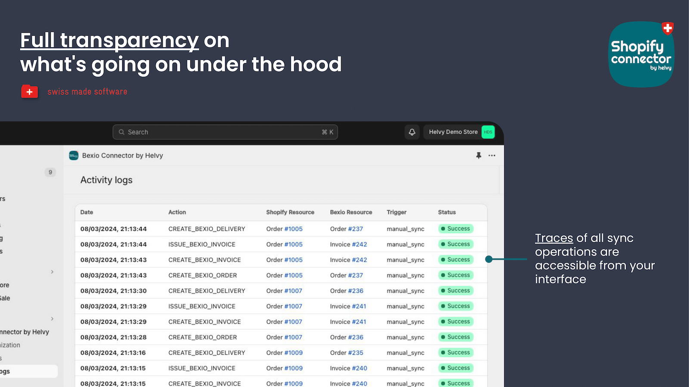689x387 pixels.
Task: Open Order #237 in CREATE_BEXIO_ORDER 21:13:43 row
Action: pos(355,275)
